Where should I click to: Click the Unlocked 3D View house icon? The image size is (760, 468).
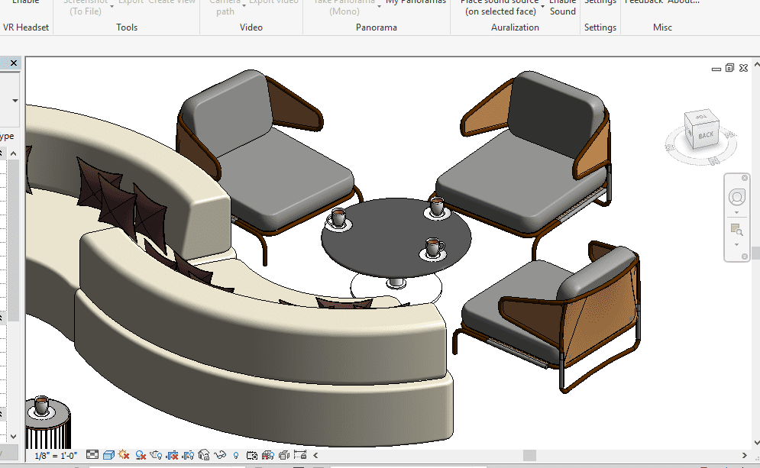(204, 455)
